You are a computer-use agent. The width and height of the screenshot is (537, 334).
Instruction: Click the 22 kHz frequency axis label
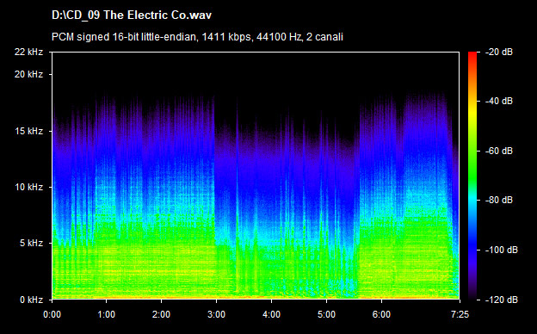click(x=28, y=52)
